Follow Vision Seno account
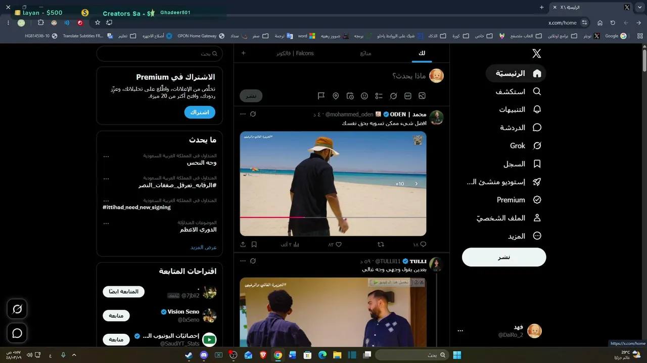 click(116, 316)
